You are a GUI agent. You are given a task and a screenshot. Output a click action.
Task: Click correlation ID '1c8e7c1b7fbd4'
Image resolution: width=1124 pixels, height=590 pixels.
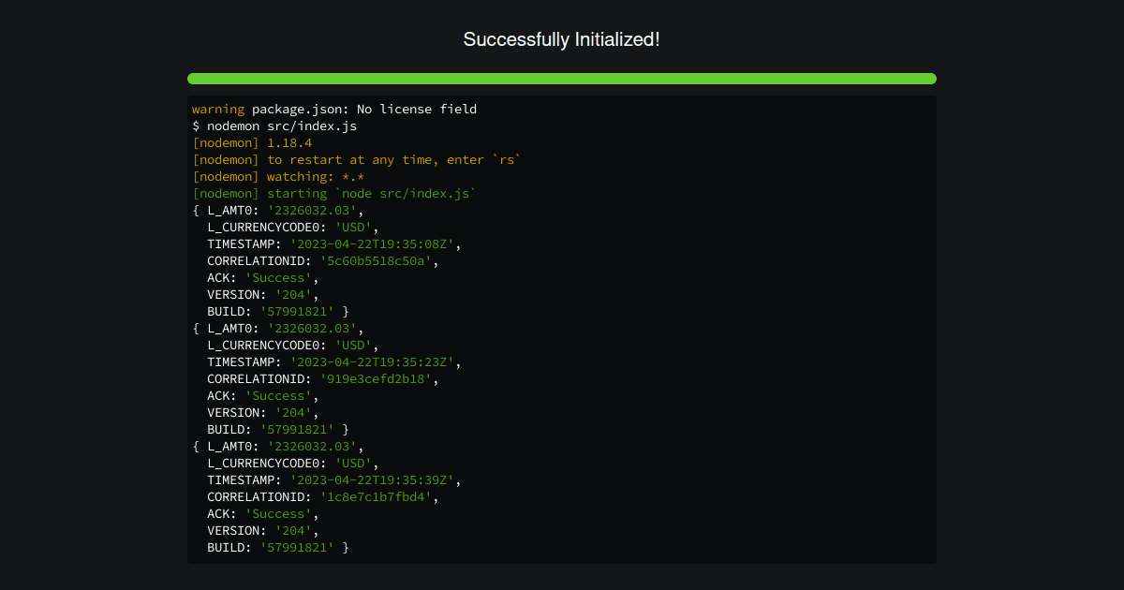pyautogui.click(x=375, y=496)
